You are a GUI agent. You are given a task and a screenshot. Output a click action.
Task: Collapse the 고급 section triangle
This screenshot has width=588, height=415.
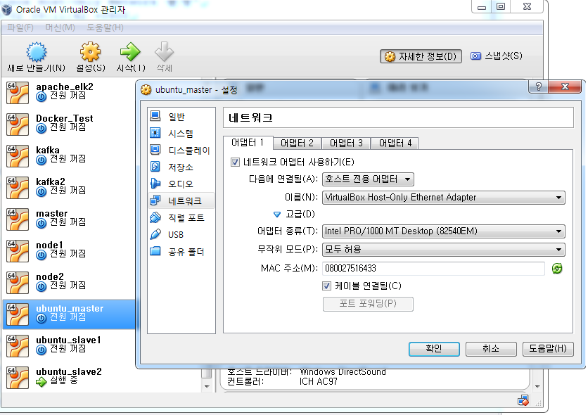[277, 214]
